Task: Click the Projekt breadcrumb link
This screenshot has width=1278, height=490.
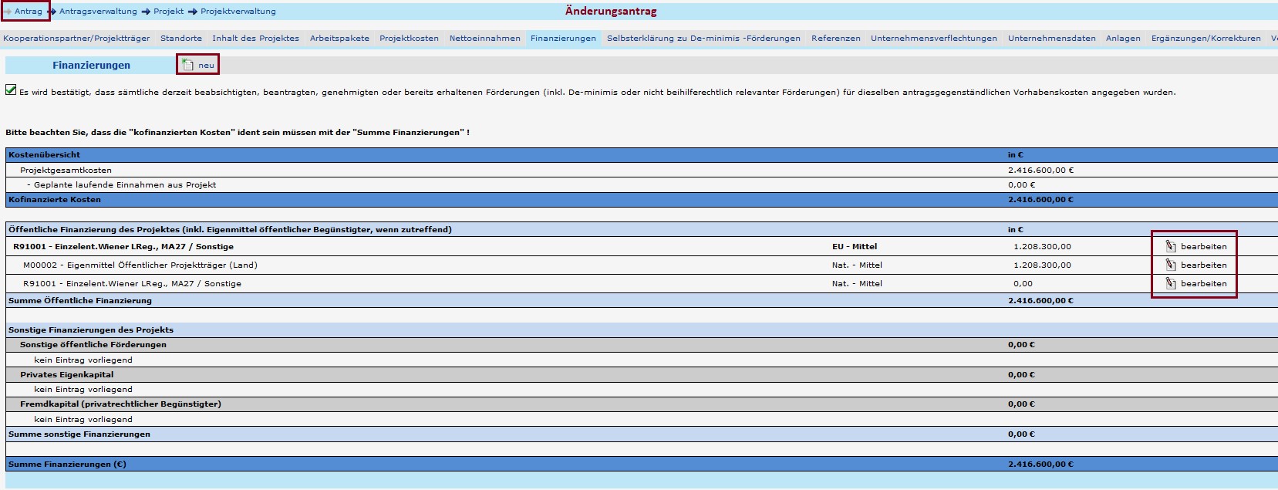Action: coord(168,12)
